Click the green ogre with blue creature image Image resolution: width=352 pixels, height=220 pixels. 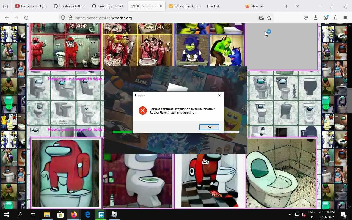point(227,50)
